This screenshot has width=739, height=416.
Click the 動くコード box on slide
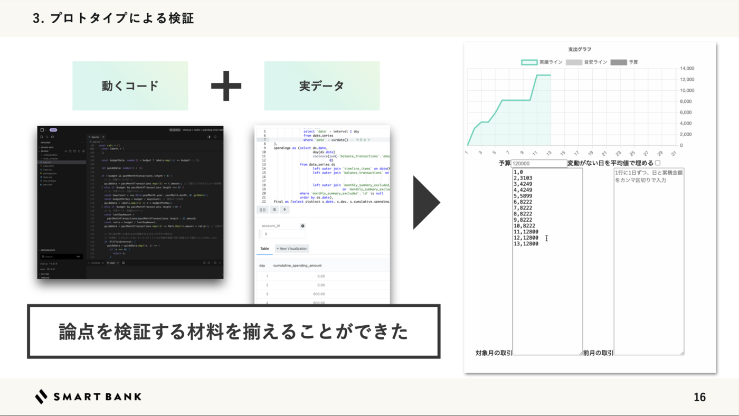130,86
